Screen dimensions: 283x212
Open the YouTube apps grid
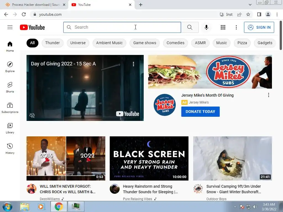[x=223, y=27]
